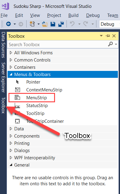The height and width of the screenshot is (194, 120).
Task: Open the Server Explorer side tab
Action: tap(3, 78)
